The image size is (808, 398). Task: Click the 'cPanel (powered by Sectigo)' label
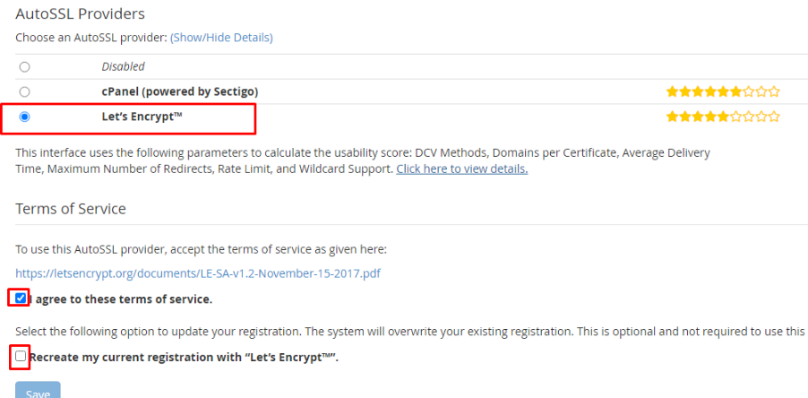point(180,91)
